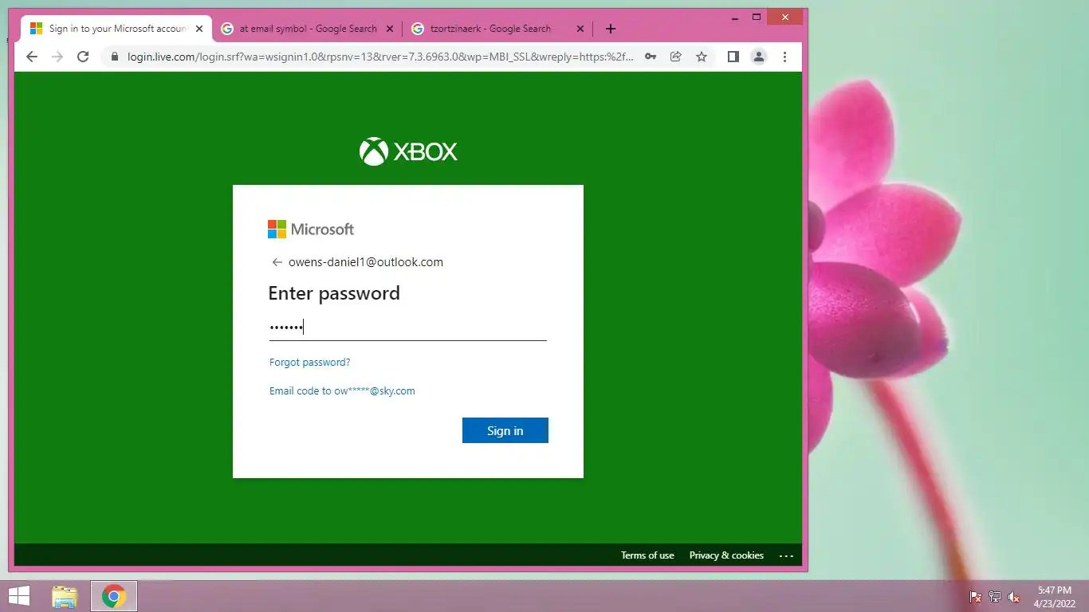Close the at email symbol search tab

coord(390,29)
